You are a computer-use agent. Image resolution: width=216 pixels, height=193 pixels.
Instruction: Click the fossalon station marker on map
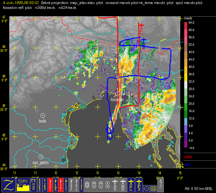pyautogui.click(x=117, y=94)
